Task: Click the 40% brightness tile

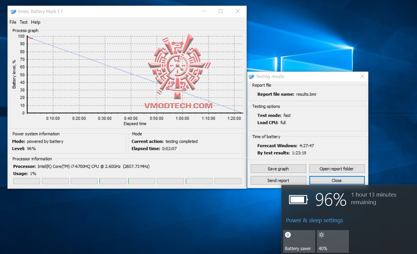Action: [333, 241]
